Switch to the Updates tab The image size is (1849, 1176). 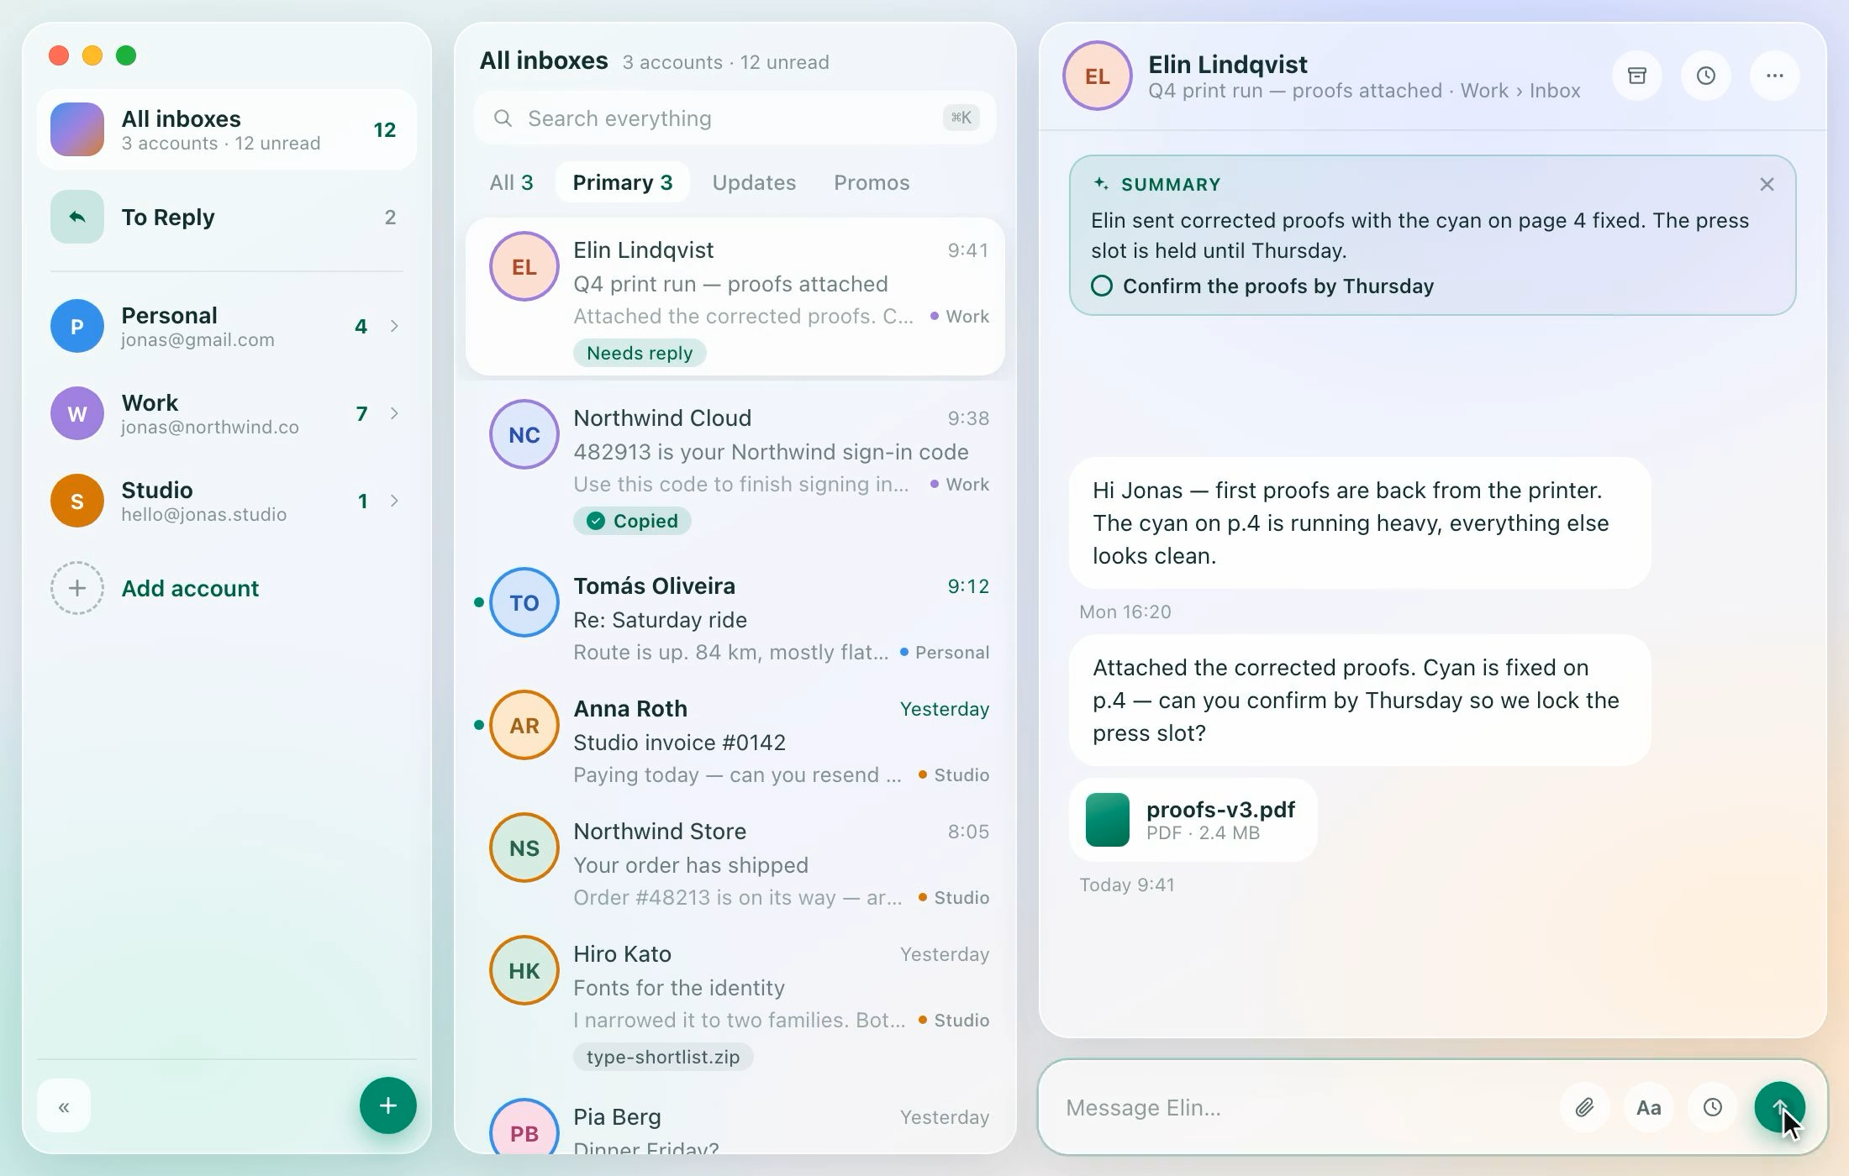(754, 182)
